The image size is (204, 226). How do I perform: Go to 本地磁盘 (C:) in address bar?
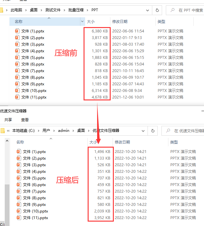(23, 131)
